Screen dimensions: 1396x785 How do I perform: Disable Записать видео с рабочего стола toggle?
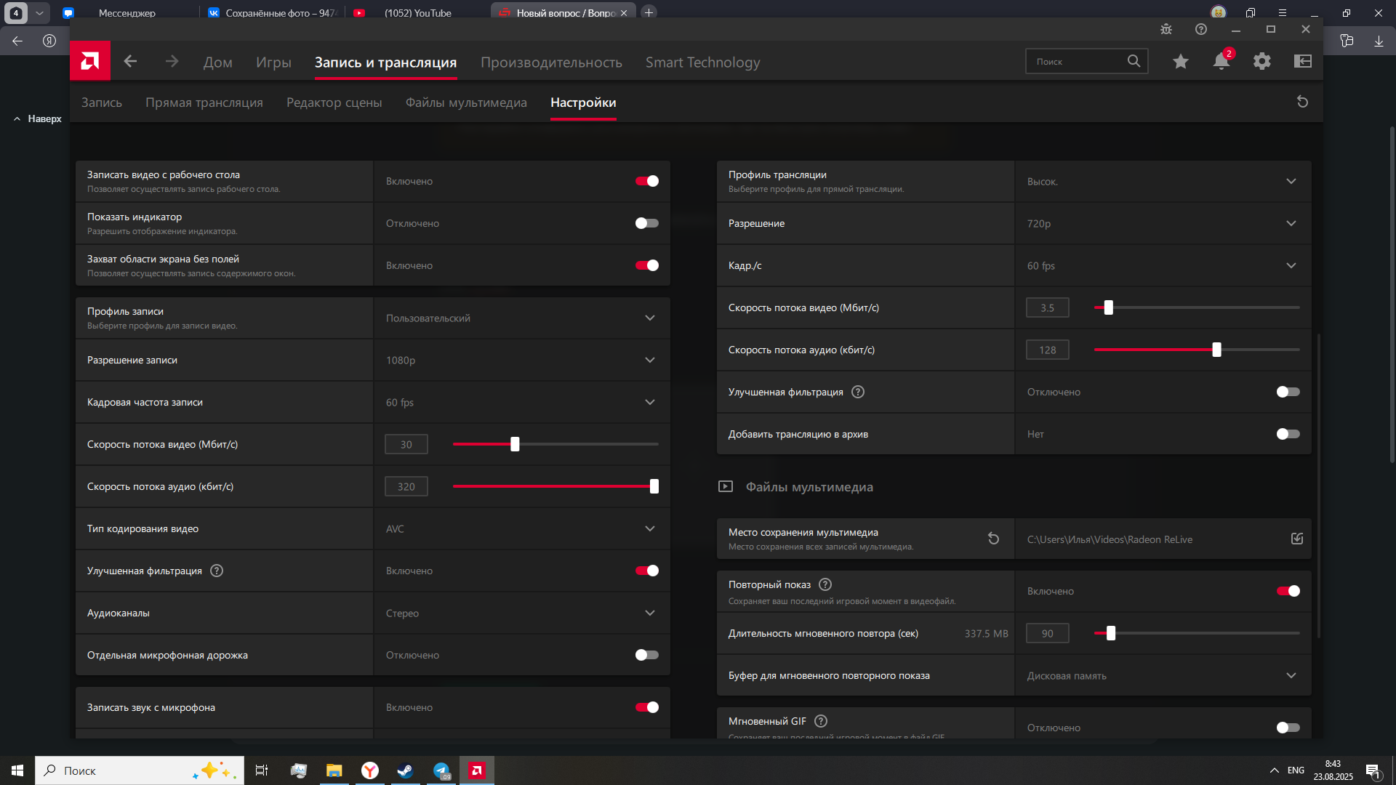coord(647,181)
